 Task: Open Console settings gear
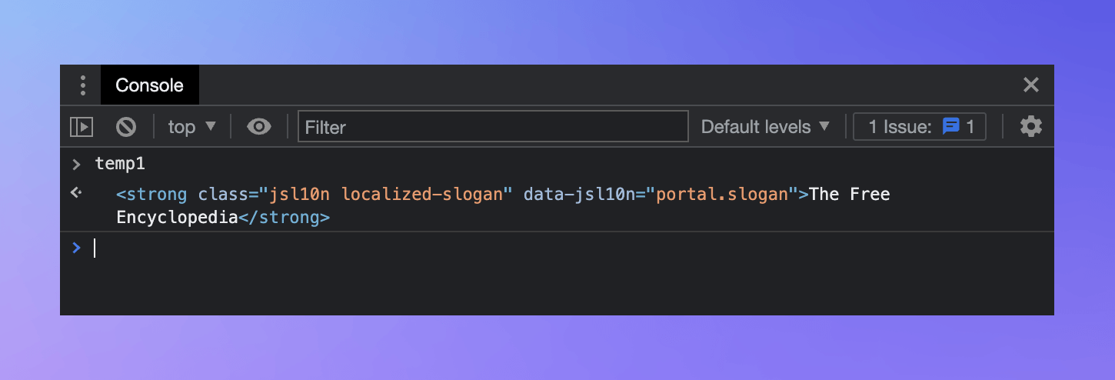[1030, 127]
